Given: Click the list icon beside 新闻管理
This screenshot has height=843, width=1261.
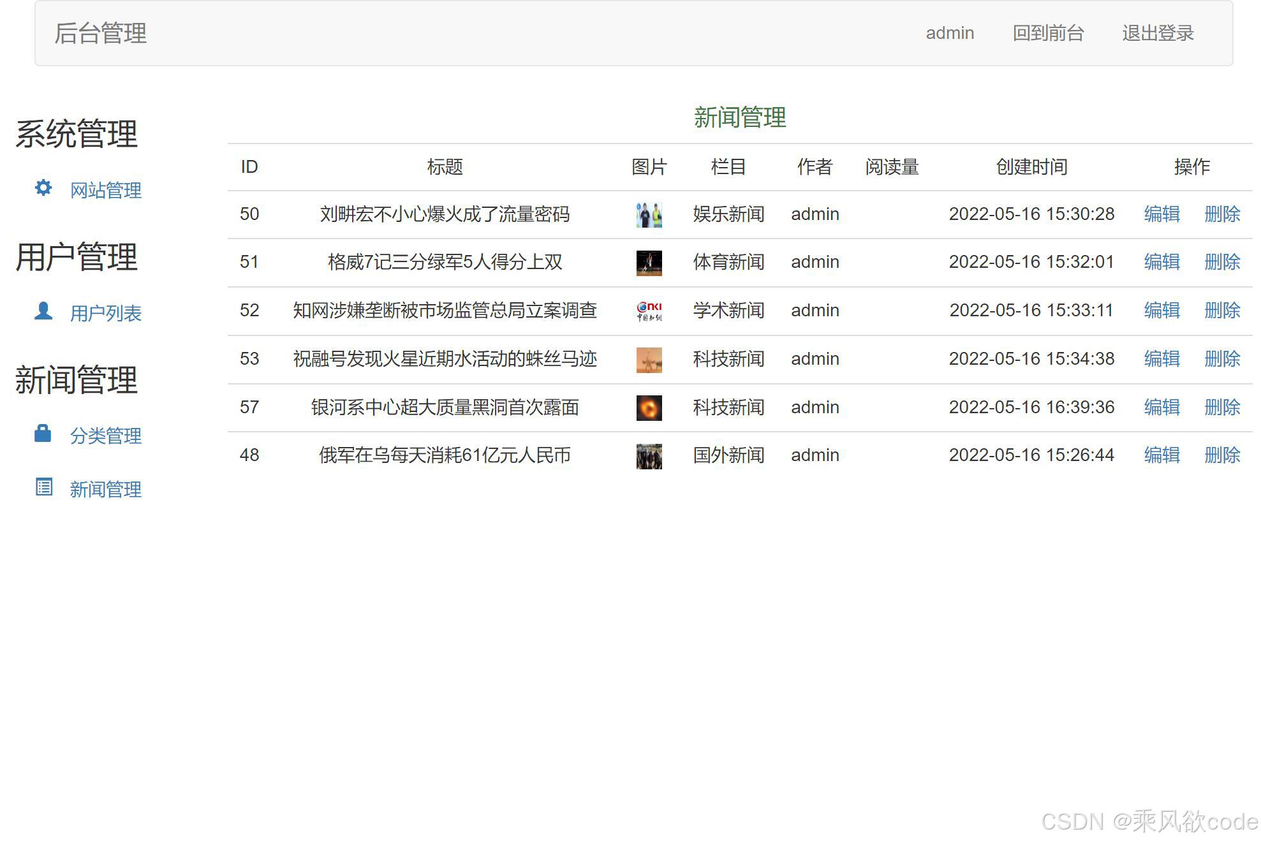Looking at the screenshot, I should (43, 487).
